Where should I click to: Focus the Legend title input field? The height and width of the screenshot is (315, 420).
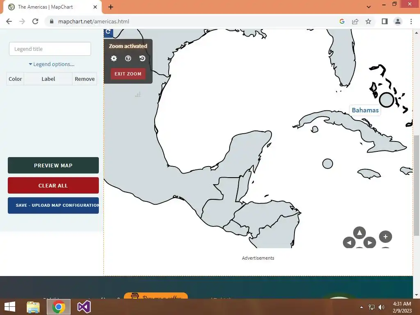click(x=50, y=49)
